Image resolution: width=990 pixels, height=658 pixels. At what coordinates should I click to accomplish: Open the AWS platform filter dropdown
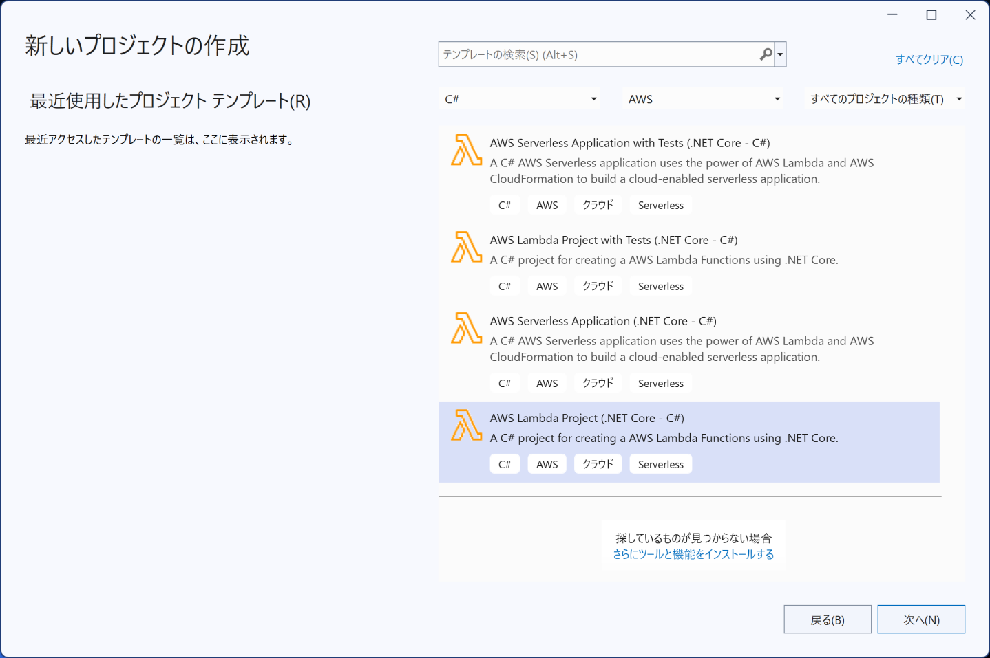click(x=703, y=99)
